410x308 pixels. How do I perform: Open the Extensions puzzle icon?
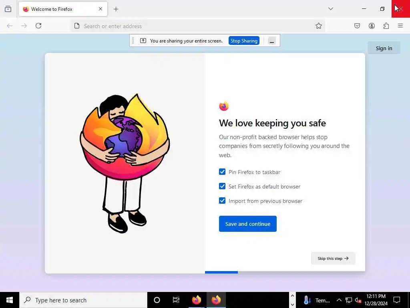point(386,26)
